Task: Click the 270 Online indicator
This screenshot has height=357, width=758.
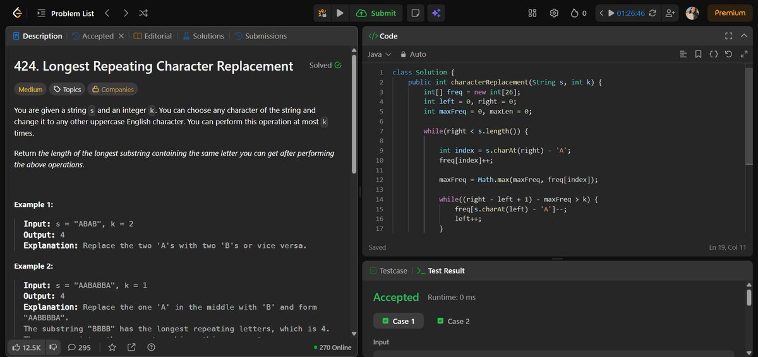Action: click(332, 347)
